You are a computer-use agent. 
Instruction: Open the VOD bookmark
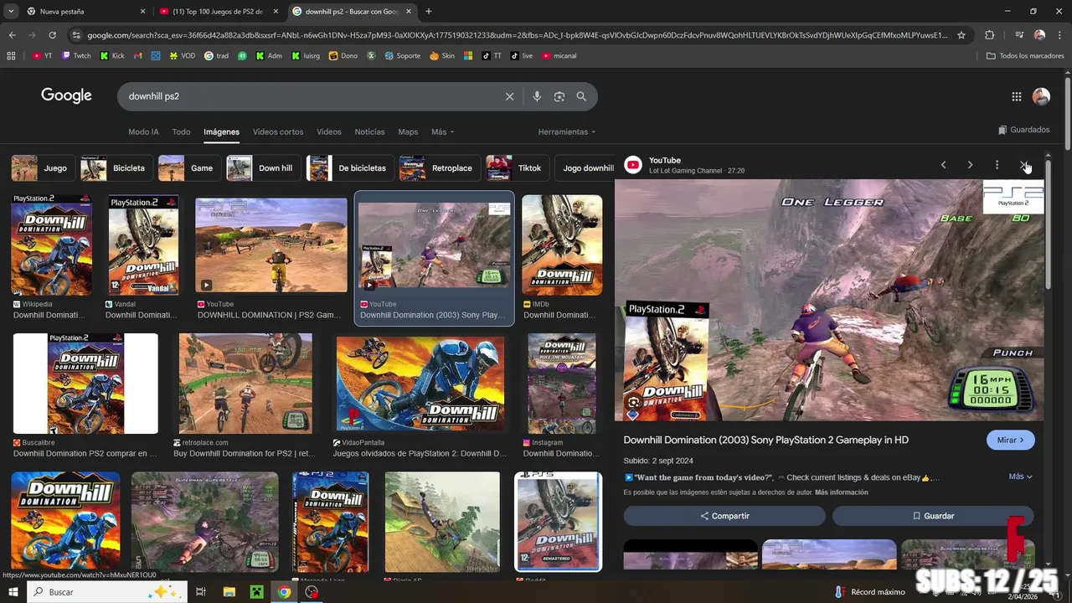(x=182, y=56)
